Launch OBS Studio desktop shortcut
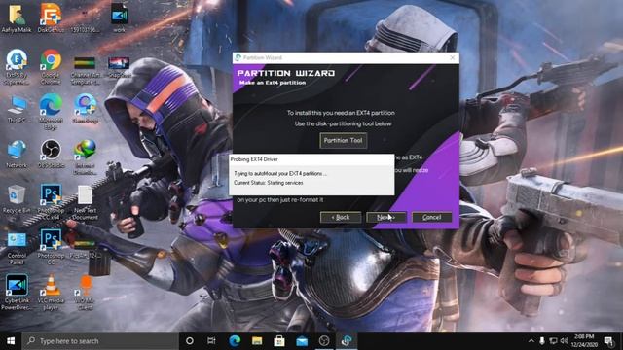The height and width of the screenshot is (350, 623). pyautogui.click(x=51, y=154)
